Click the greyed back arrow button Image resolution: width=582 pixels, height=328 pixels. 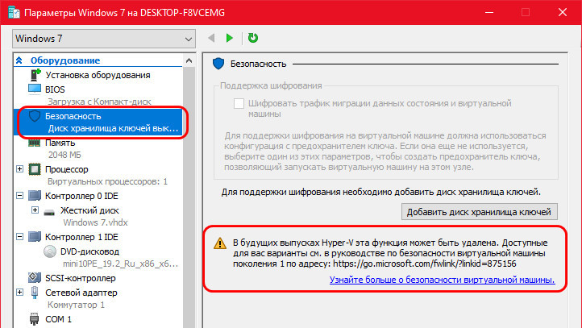coord(211,38)
